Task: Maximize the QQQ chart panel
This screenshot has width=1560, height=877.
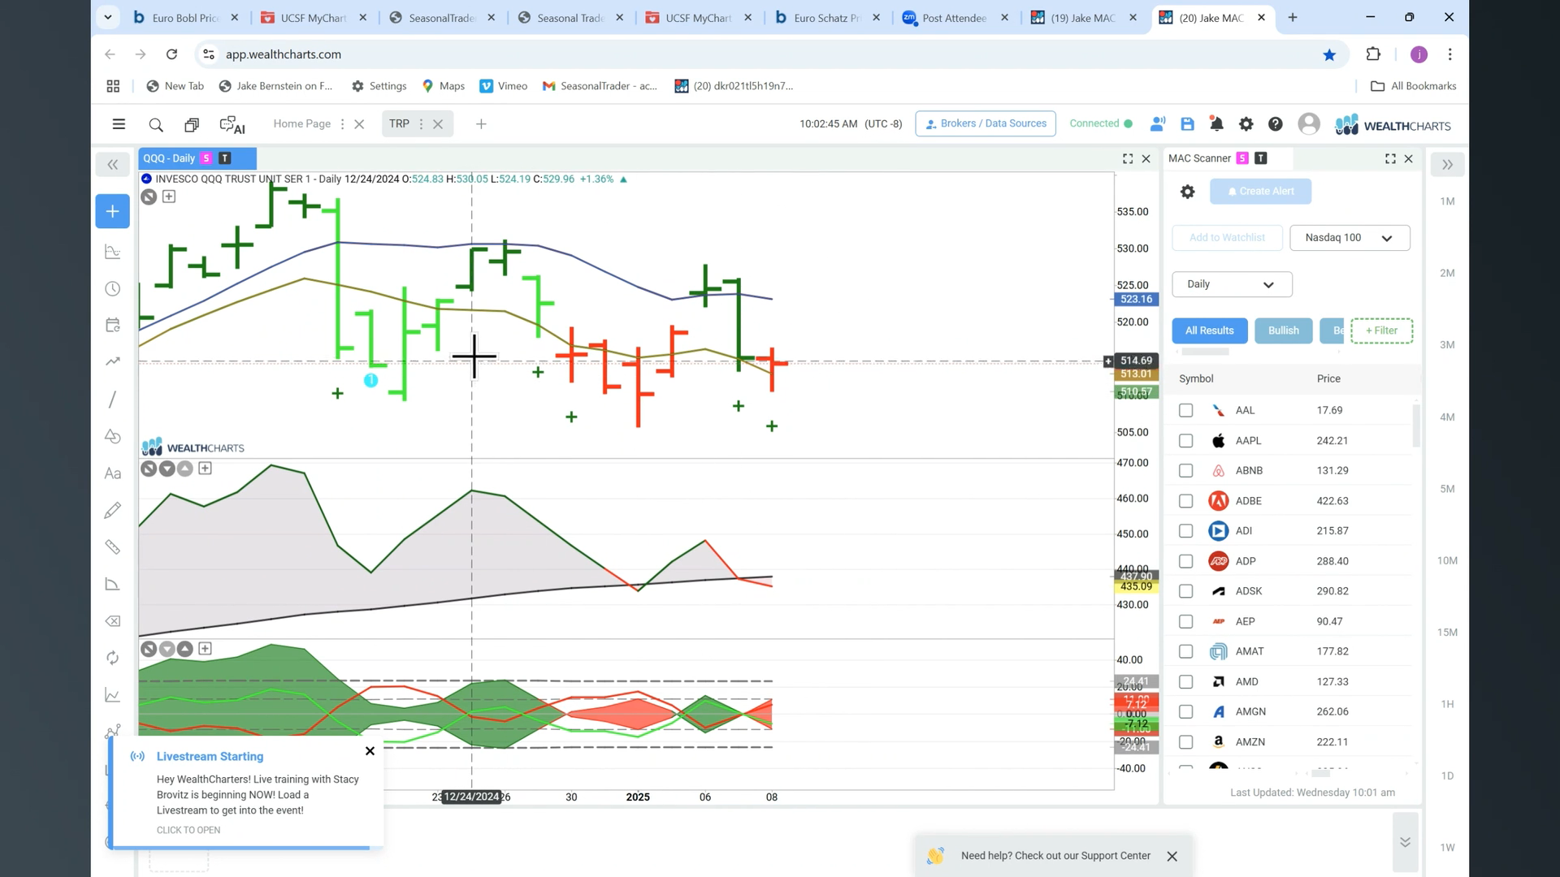Action: point(1128,158)
